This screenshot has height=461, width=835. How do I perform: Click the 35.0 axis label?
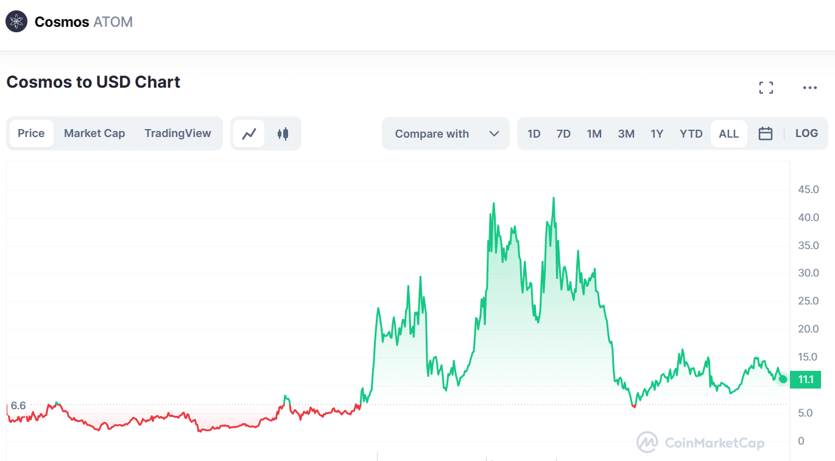tap(808, 245)
